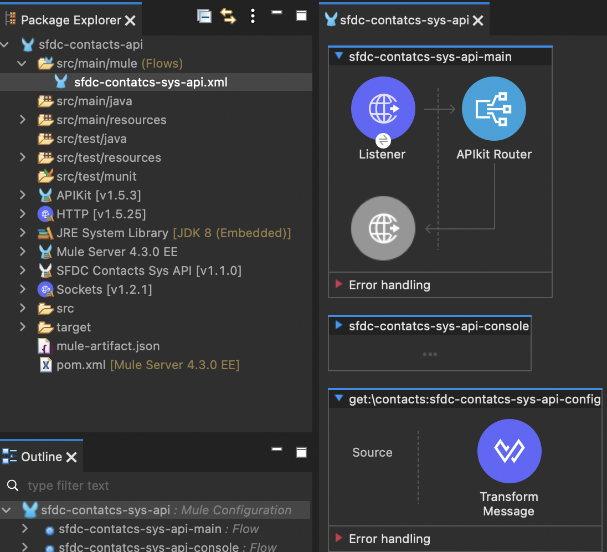Viewport: 607px width, 552px height.
Task: Expand the sfdc-contatcs-sys-api-console flow
Action: pyautogui.click(x=339, y=325)
